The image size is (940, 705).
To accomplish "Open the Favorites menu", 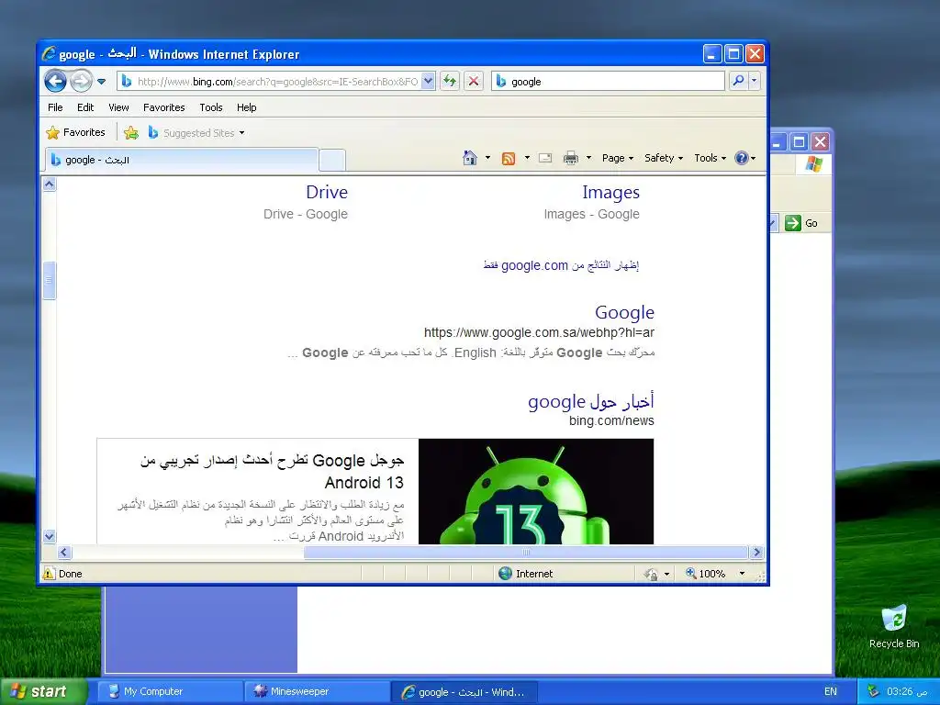I will 163,107.
